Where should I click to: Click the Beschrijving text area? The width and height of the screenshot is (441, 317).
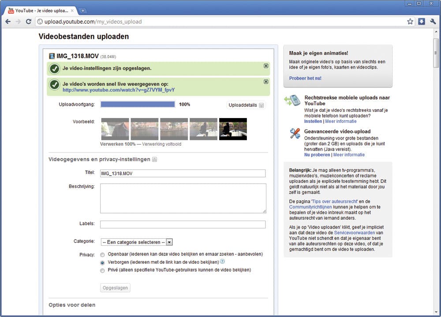tap(183, 198)
